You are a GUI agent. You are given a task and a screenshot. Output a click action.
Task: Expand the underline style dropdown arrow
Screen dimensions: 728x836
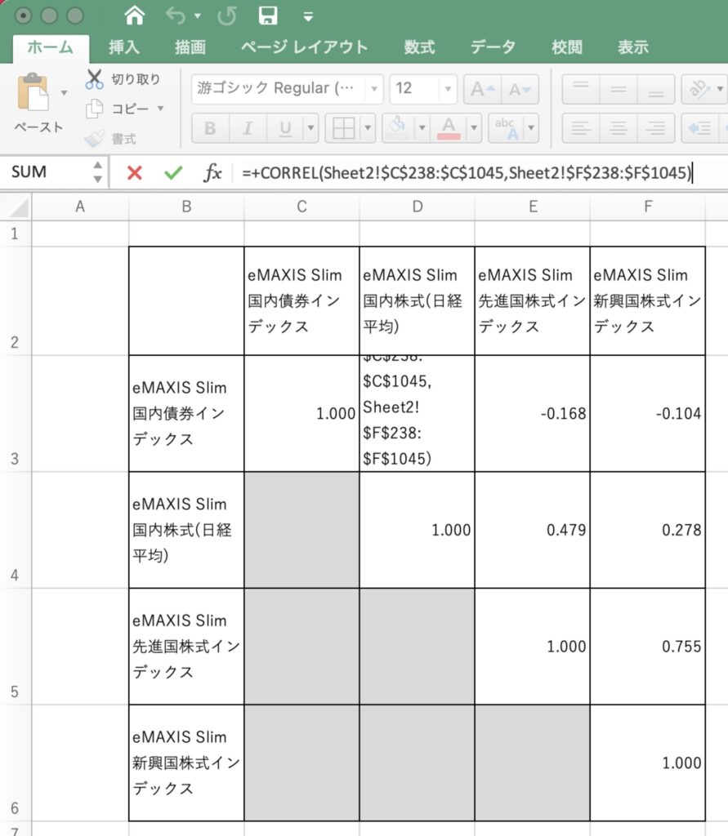310,128
